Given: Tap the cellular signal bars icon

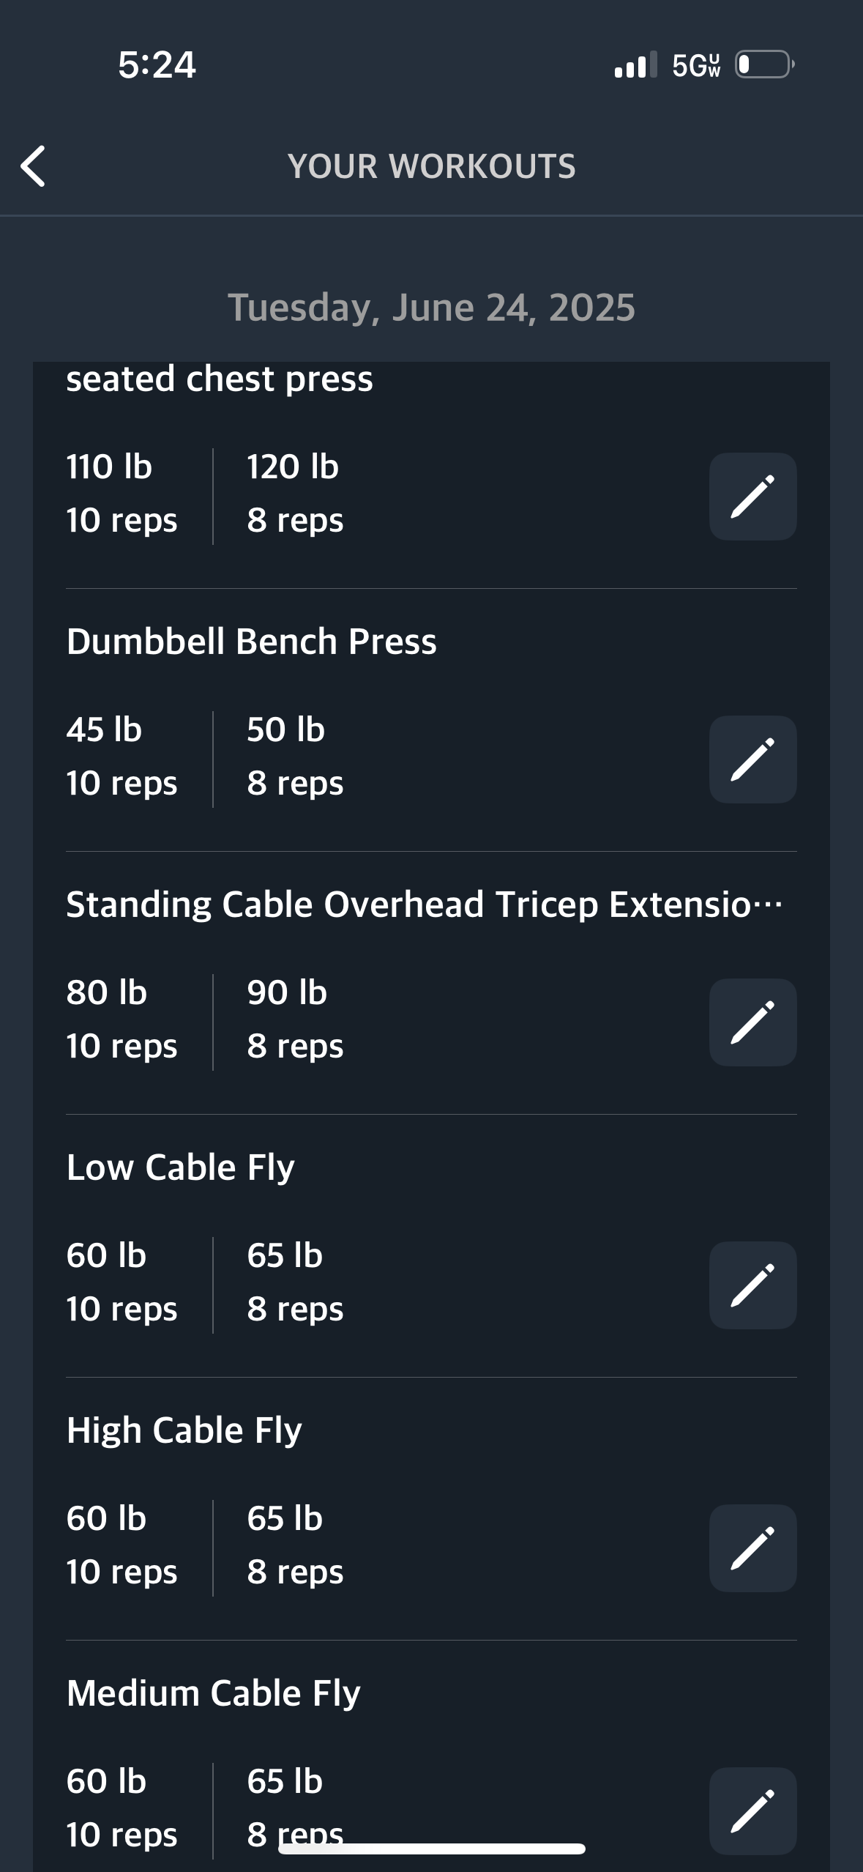Looking at the screenshot, I should pyautogui.click(x=635, y=64).
